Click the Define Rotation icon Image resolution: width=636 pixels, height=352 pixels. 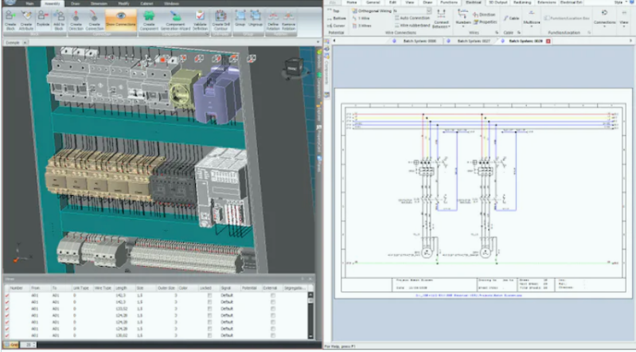[x=275, y=21]
